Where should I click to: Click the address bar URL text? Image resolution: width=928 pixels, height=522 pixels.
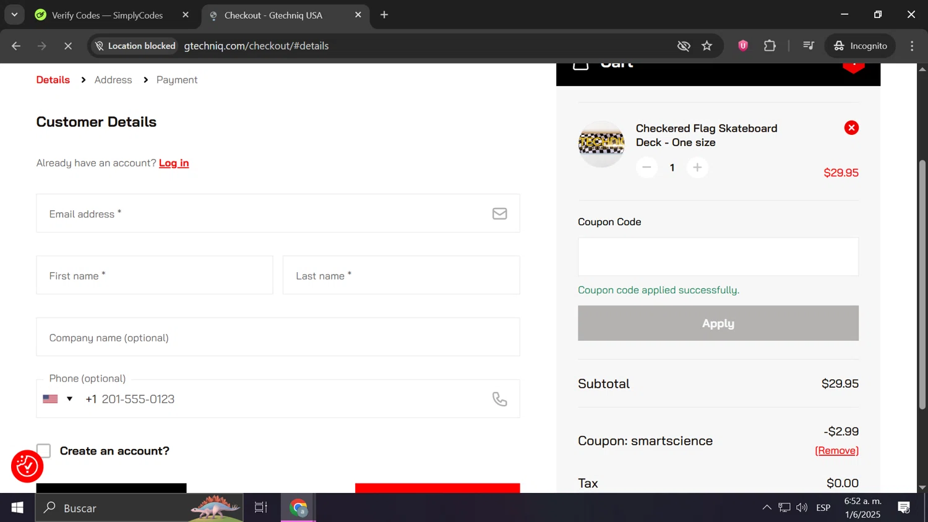click(x=256, y=46)
